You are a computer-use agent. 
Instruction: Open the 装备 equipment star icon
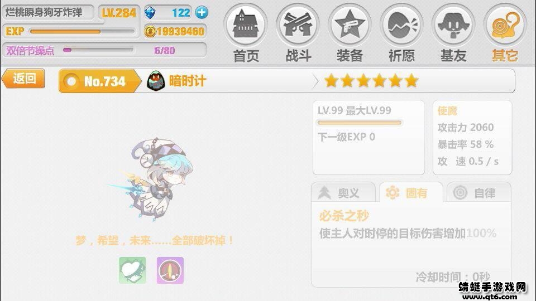pyautogui.click(x=350, y=25)
